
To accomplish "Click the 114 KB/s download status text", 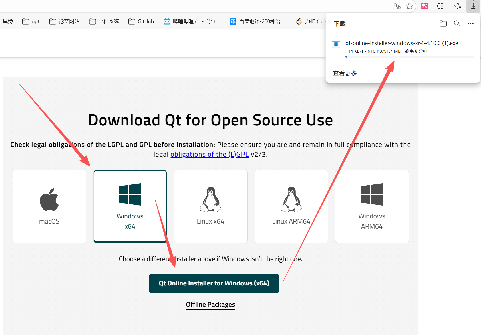I will tap(386, 51).
